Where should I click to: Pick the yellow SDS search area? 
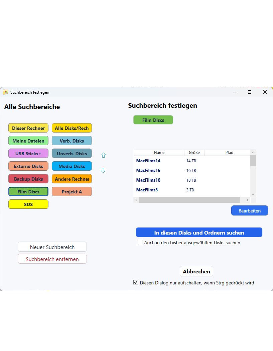point(28,204)
